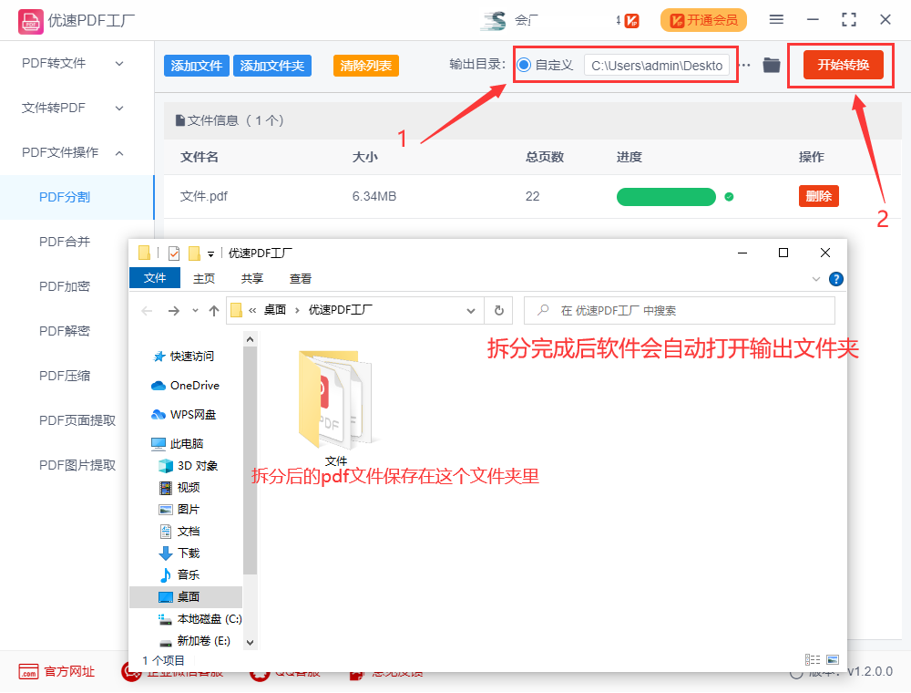The image size is (911, 693).
Task: Delete 文件.pdf with the 删除 button
Action: [819, 197]
